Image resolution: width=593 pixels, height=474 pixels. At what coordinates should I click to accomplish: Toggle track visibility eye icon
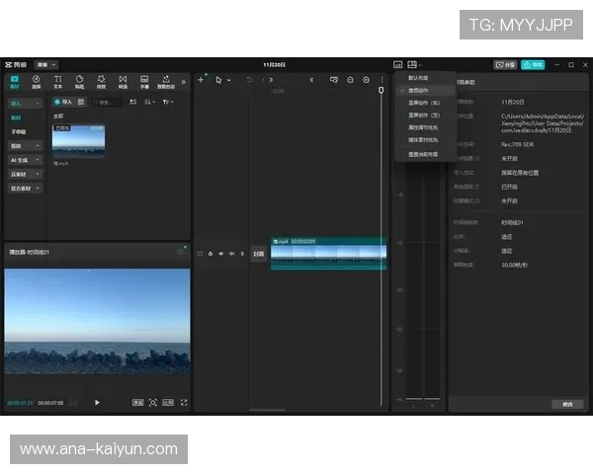219,254
